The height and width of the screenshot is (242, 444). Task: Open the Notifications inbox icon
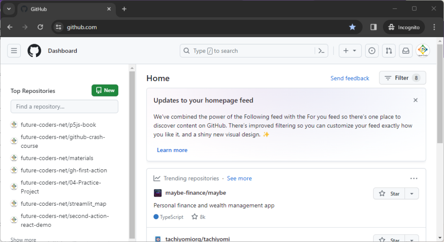point(406,51)
